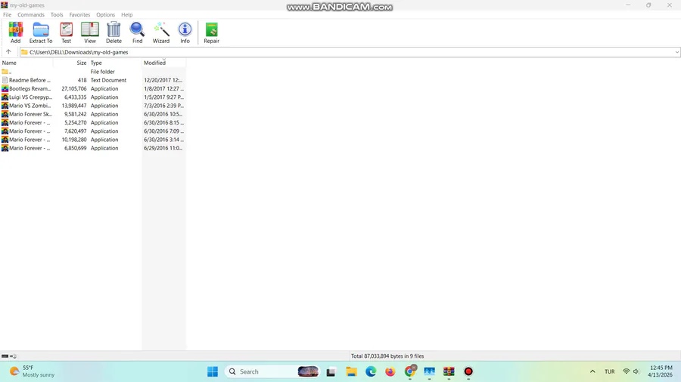Open Task View on taskbar

(x=331, y=371)
